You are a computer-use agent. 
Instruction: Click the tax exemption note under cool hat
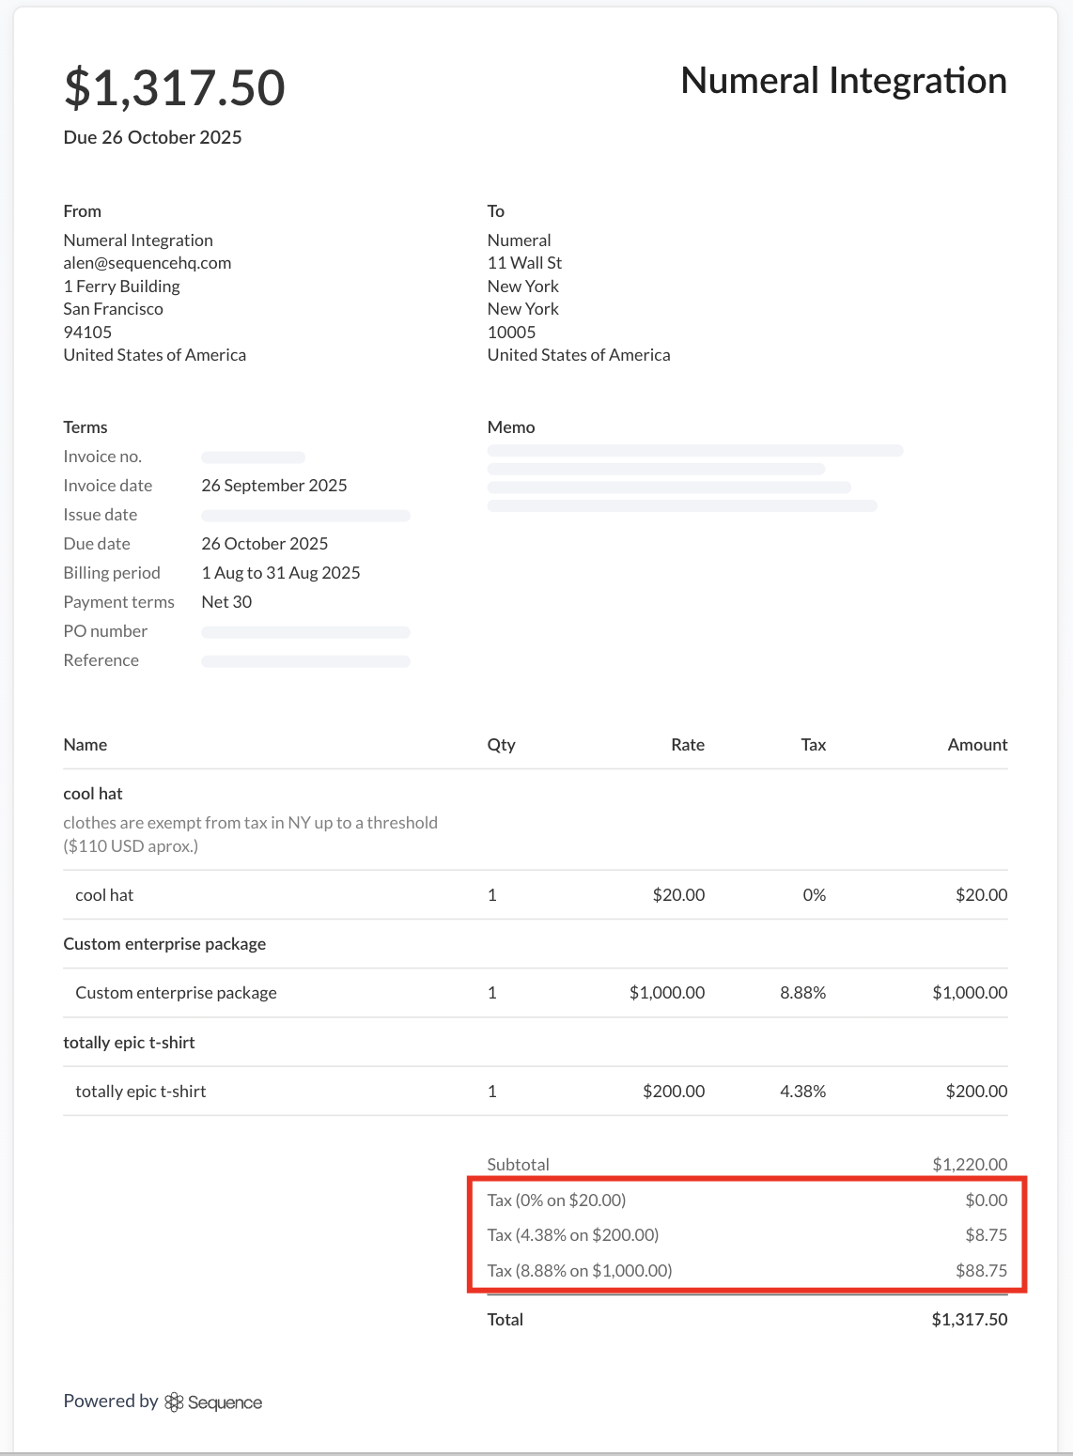coord(250,833)
